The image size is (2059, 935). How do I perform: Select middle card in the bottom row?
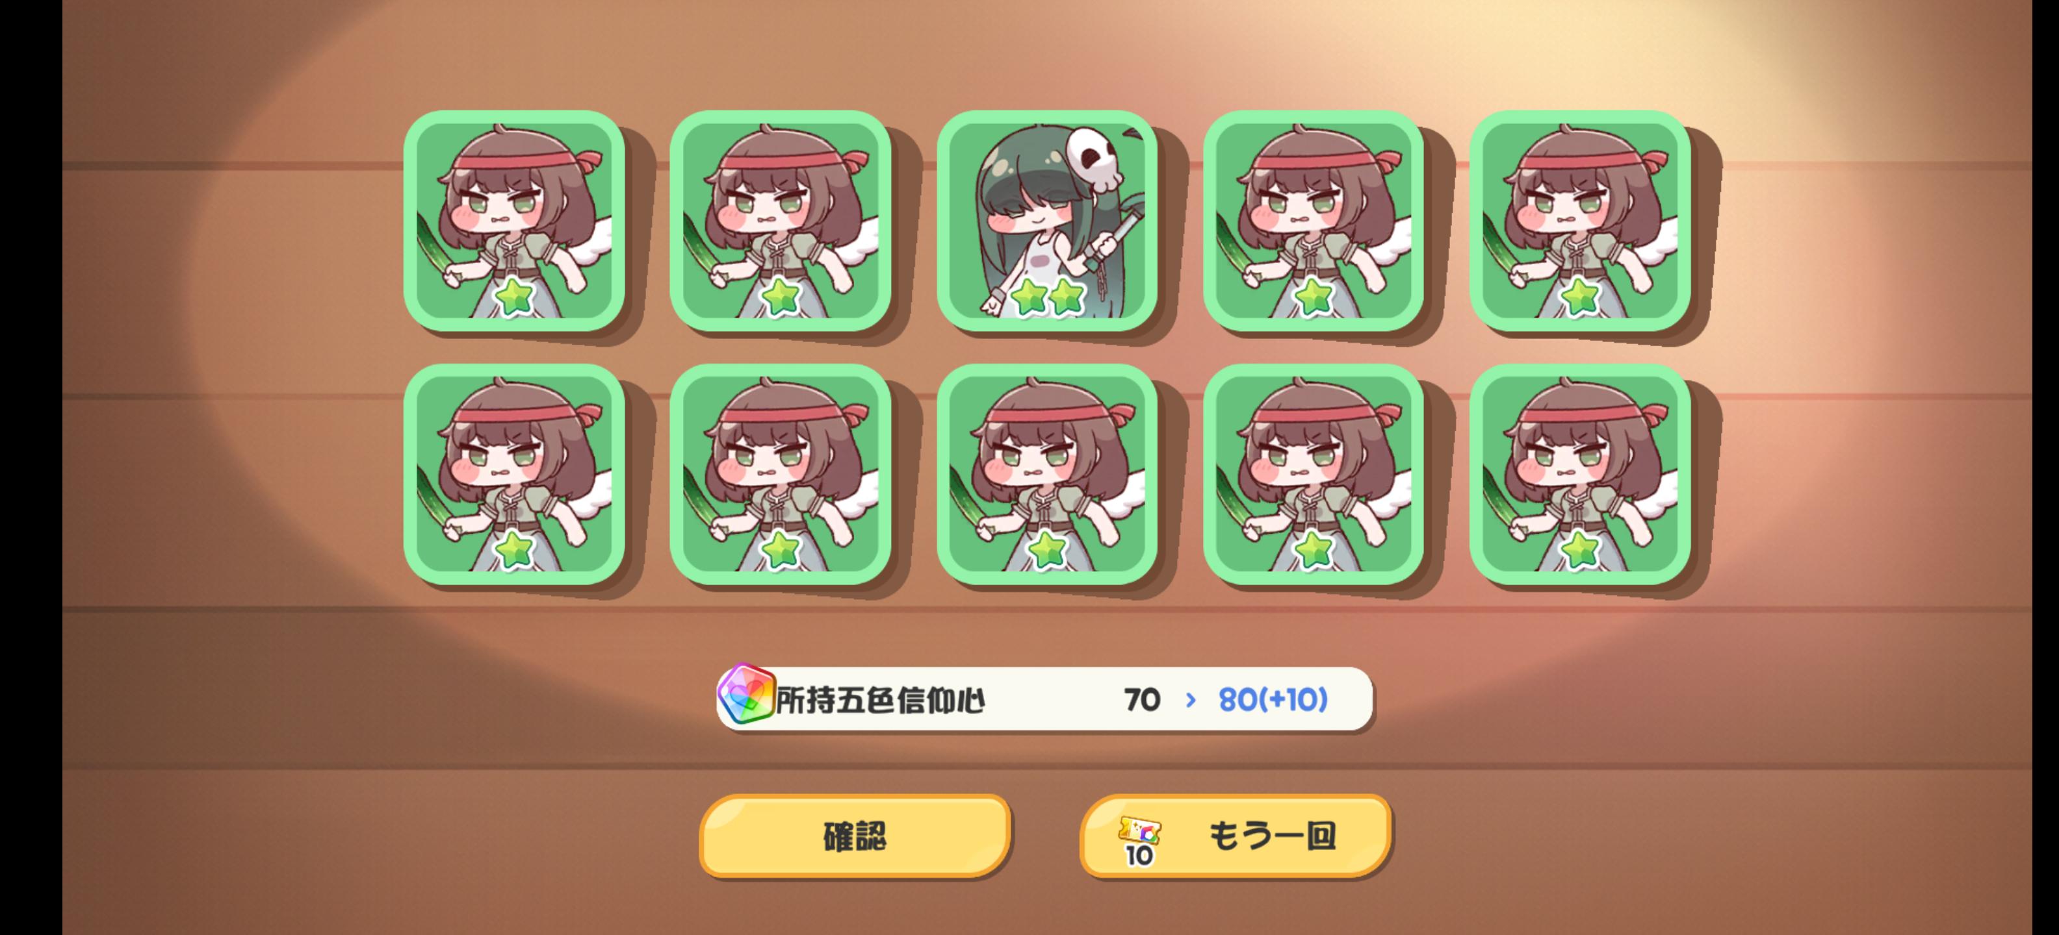pyautogui.click(x=1046, y=474)
